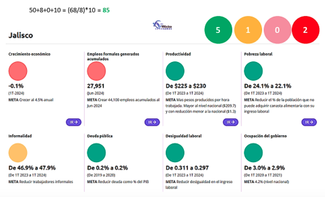325x197 pixels.
Task: Click the green circle showing 5
Action: [218, 30]
